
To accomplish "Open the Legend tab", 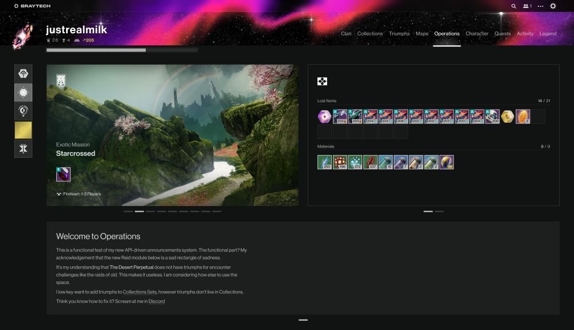I will [548, 34].
